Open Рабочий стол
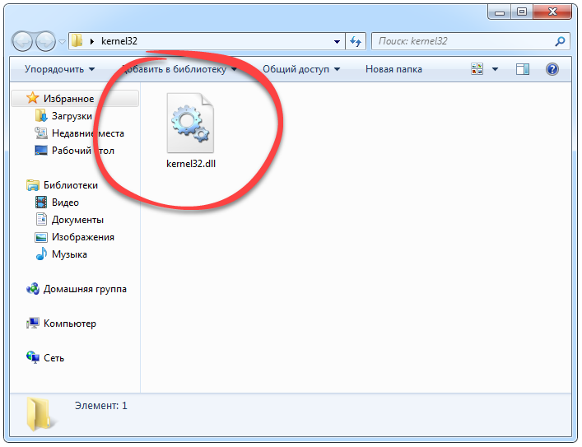The height and width of the screenshot is (447, 582). [83, 151]
